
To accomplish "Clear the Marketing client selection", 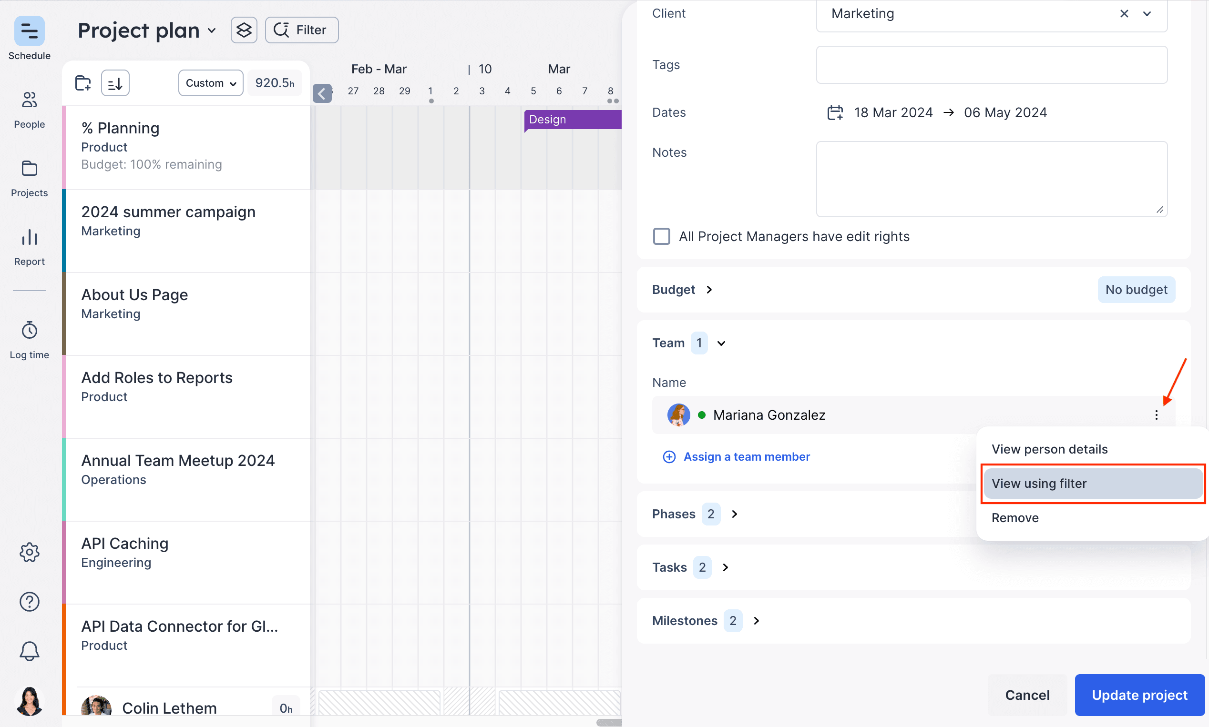I will [x=1124, y=14].
